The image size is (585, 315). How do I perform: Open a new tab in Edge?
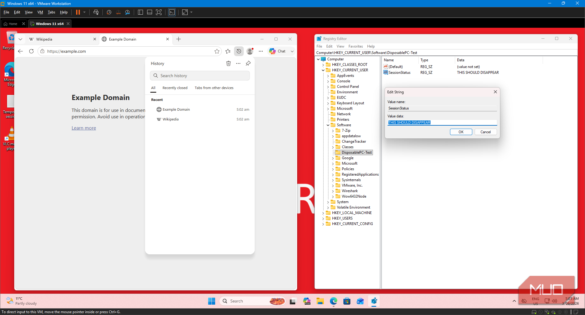(179, 39)
